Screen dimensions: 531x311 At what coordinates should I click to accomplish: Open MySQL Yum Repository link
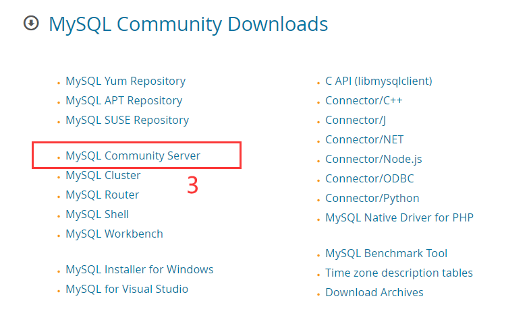[x=125, y=81]
